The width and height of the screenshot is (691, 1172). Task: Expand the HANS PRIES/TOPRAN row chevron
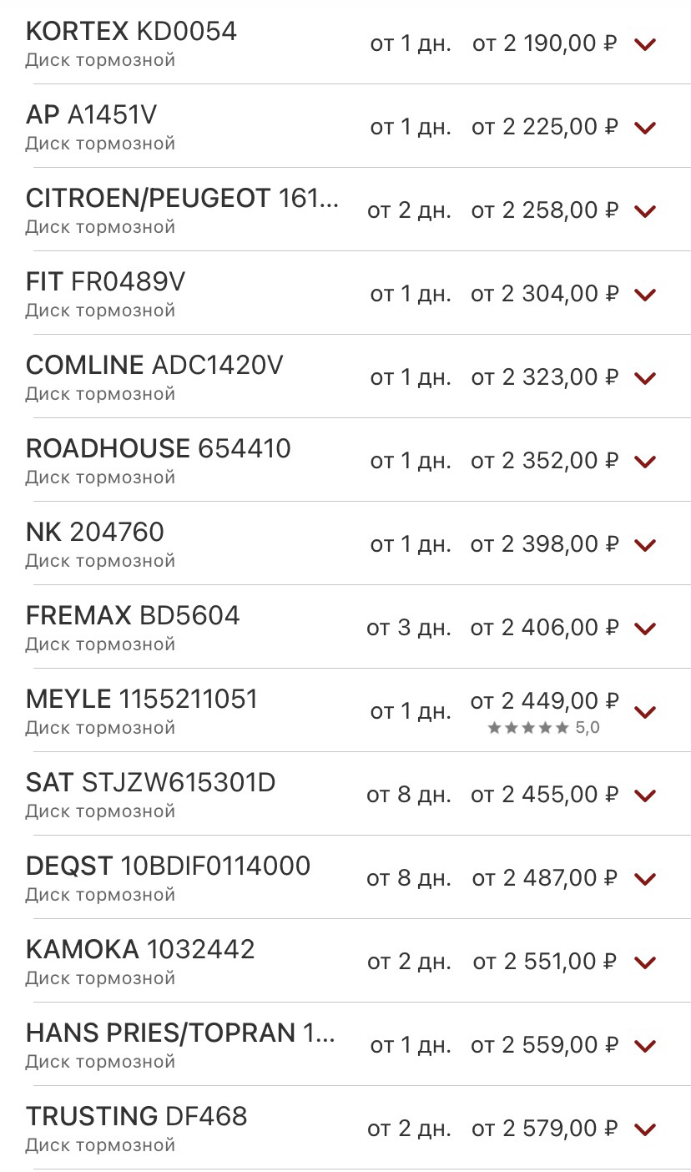point(645,1046)
